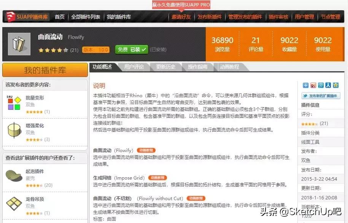Click the 标签: 曲面 tag

click(x=105, y=219)
